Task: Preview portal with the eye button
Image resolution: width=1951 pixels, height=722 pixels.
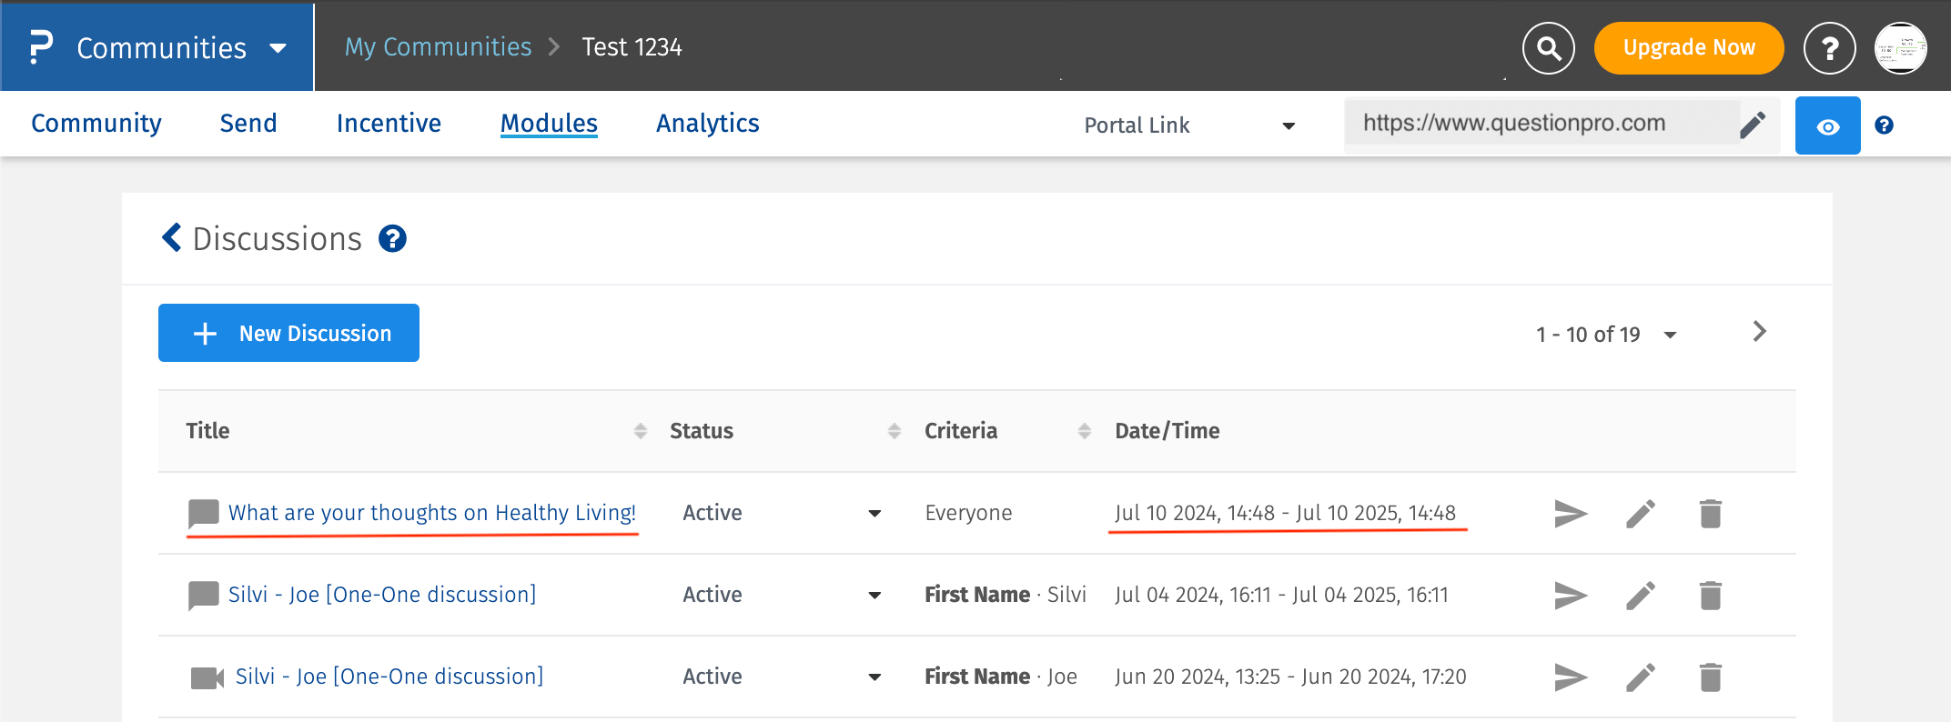Action: (x=1827, y=126)
